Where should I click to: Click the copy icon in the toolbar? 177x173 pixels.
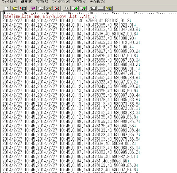coord(41,8)
